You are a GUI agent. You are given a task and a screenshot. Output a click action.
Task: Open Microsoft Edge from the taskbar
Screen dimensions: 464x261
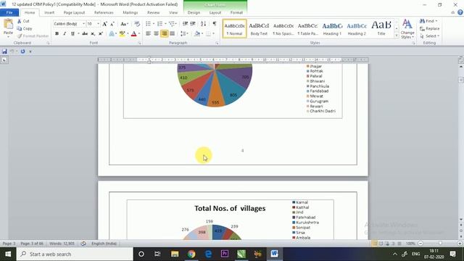[208, 254]
